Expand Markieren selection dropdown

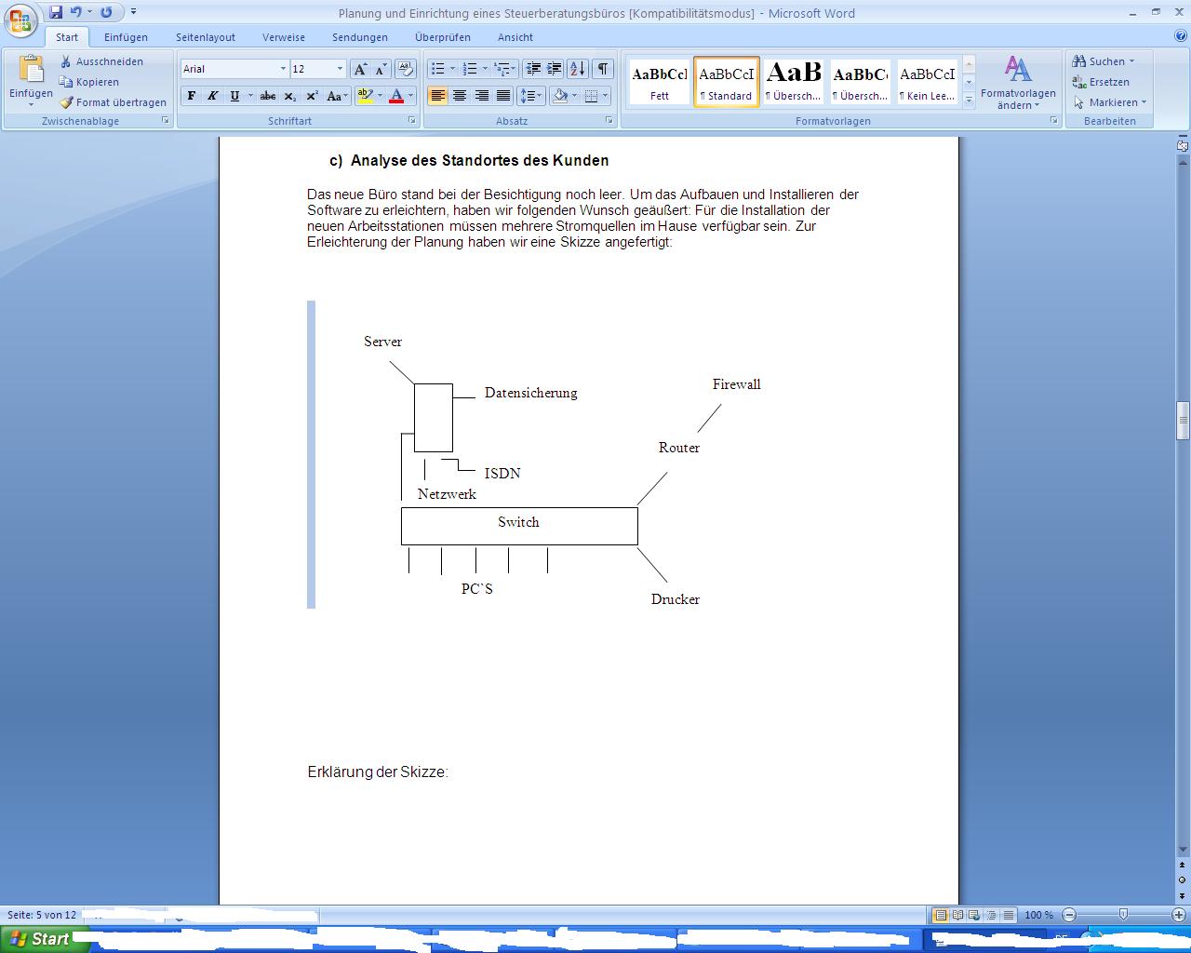click(x=1144, y=102)
